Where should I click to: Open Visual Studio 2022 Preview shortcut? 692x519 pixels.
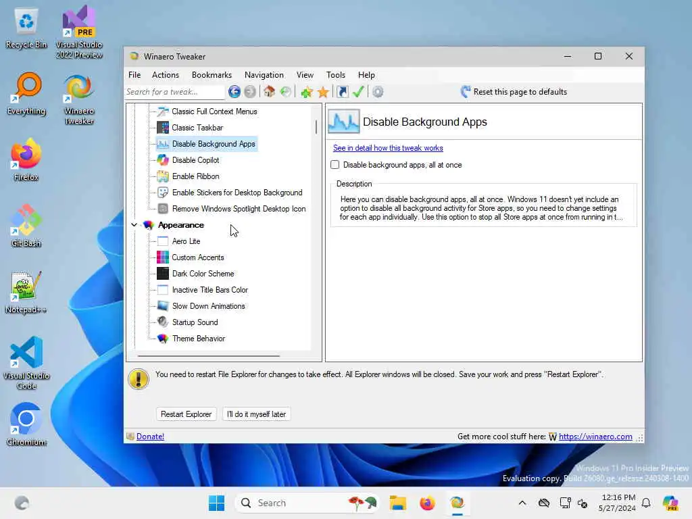point(79,32)
